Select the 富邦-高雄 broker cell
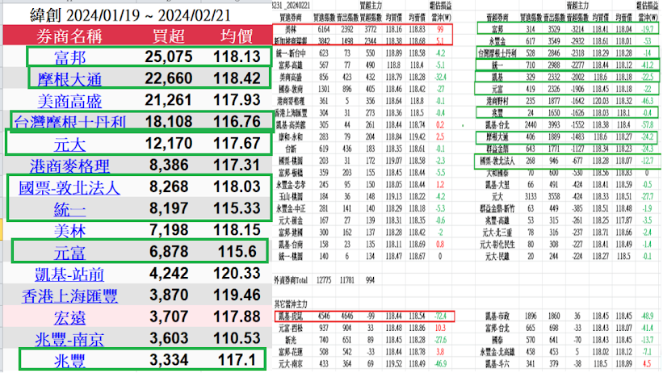This screenshot has height=373, width=663. [x=291, y=65]
